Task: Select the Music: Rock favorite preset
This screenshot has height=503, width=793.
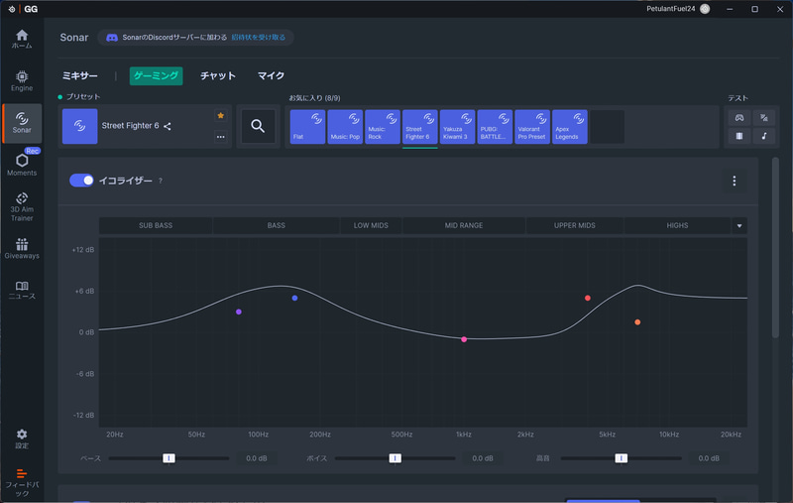Action: click(x=383, y=127)
